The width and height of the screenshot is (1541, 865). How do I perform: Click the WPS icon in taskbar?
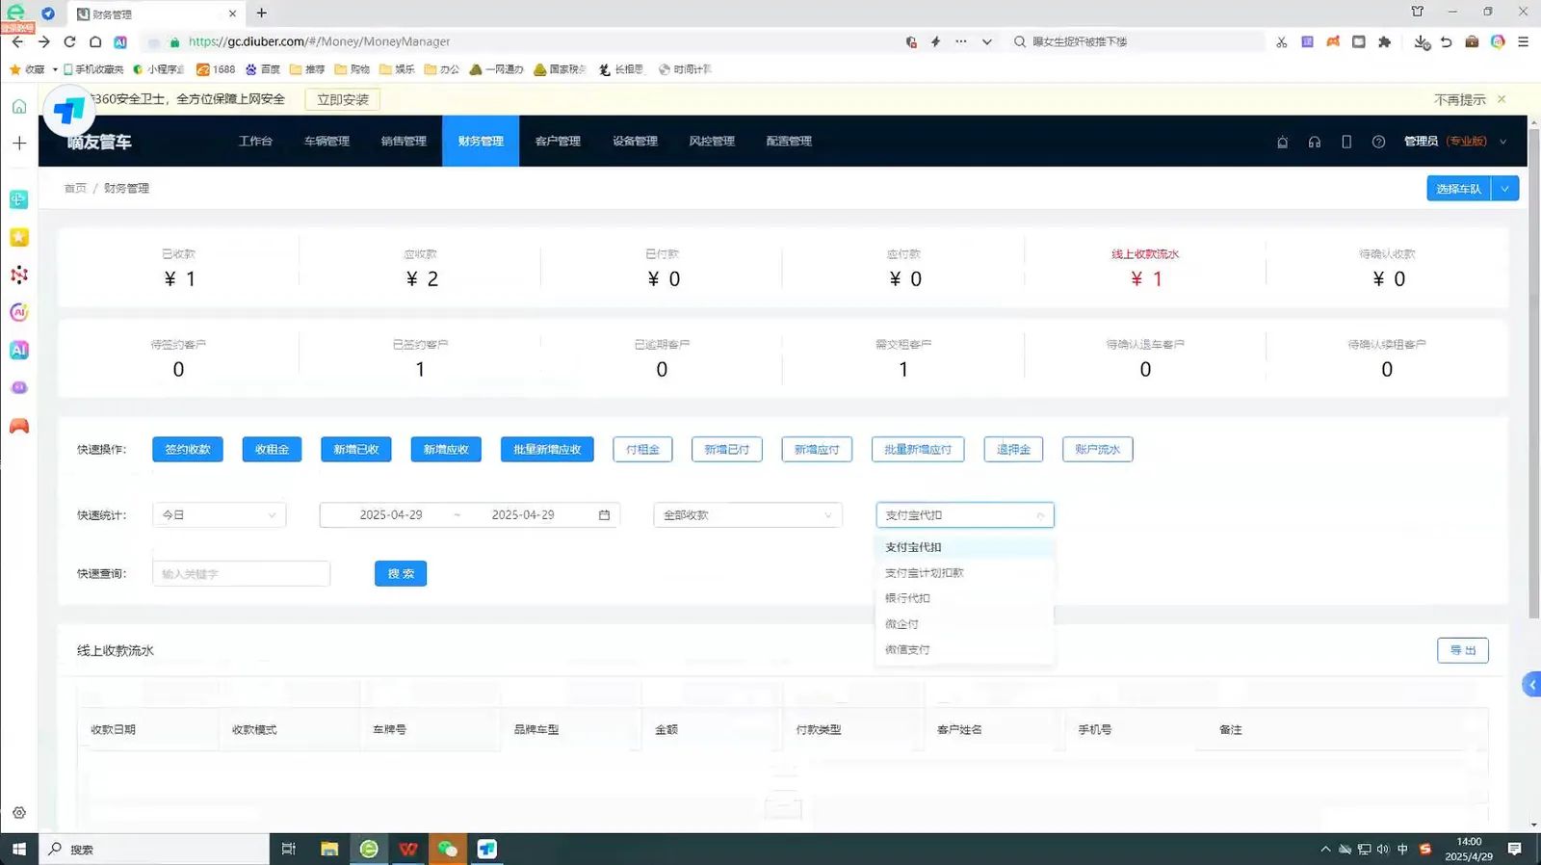[408, 849]
